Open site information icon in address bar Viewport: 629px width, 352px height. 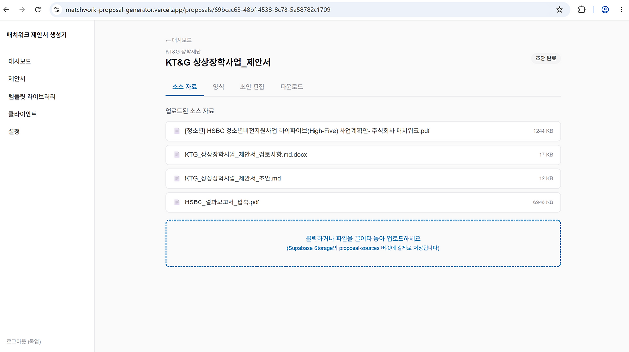click(x=57, y=10)
